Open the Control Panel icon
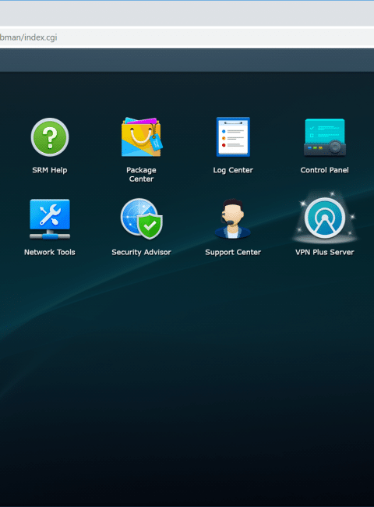Screen dimensions: 374x507 (325, 137)
